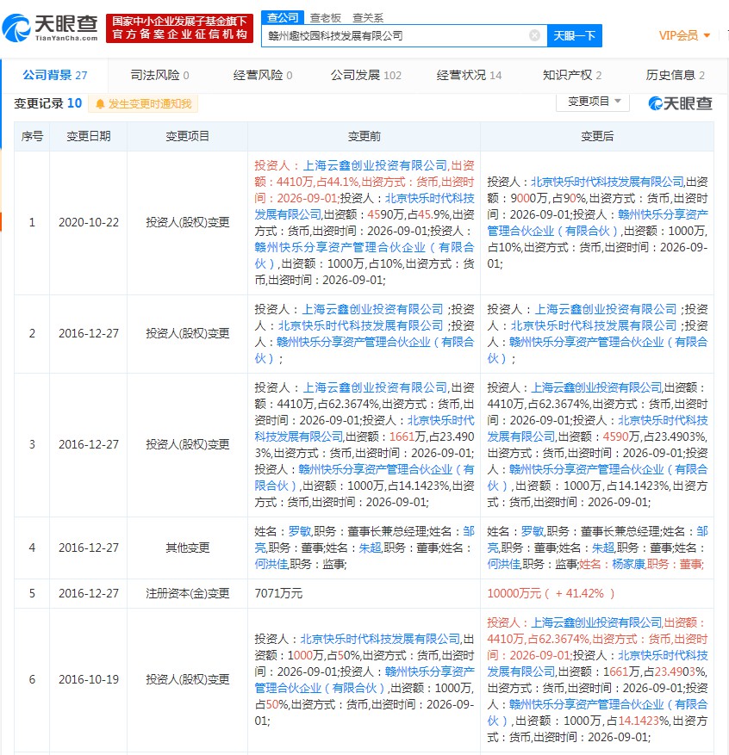
Task: Open the 知识产权 2 tab
Action: coord(572,75)
